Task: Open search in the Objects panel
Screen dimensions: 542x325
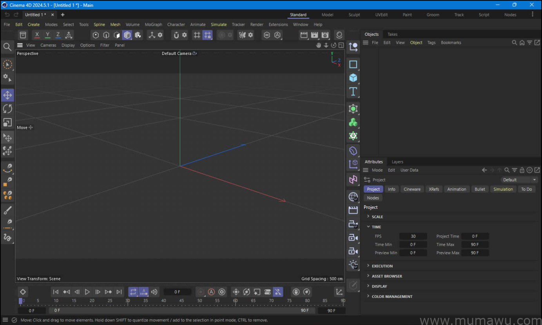Action: (514, 42)
